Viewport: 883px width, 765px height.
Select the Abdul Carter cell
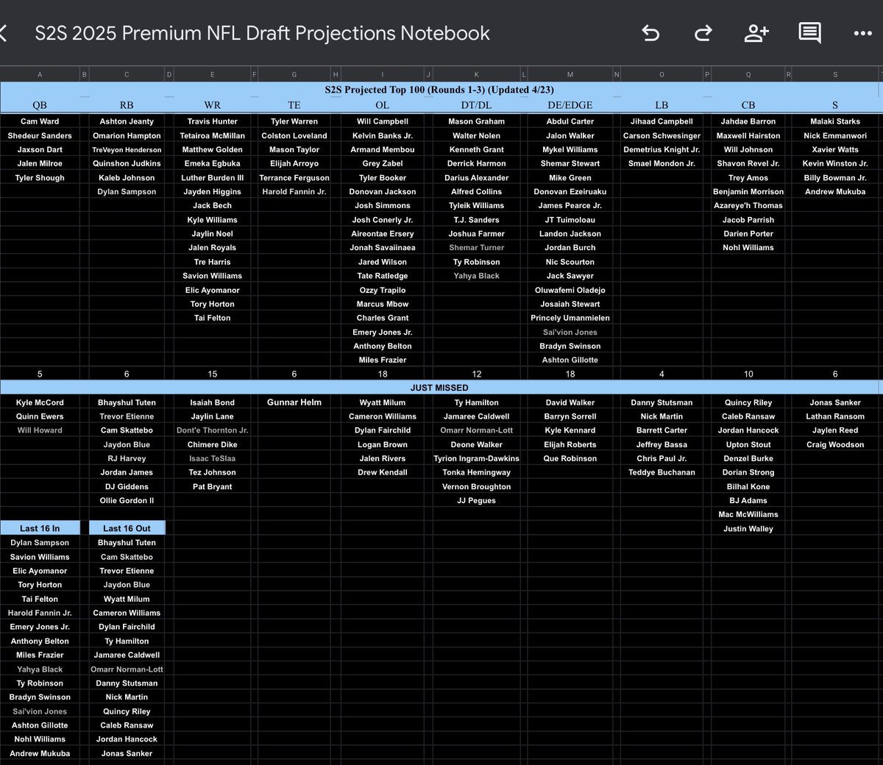[570, 121]
